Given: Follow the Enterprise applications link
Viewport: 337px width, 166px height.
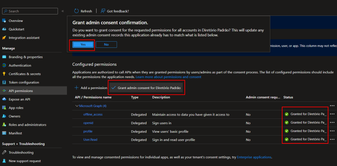Looking at the screenshot, I should coord(254,157).
